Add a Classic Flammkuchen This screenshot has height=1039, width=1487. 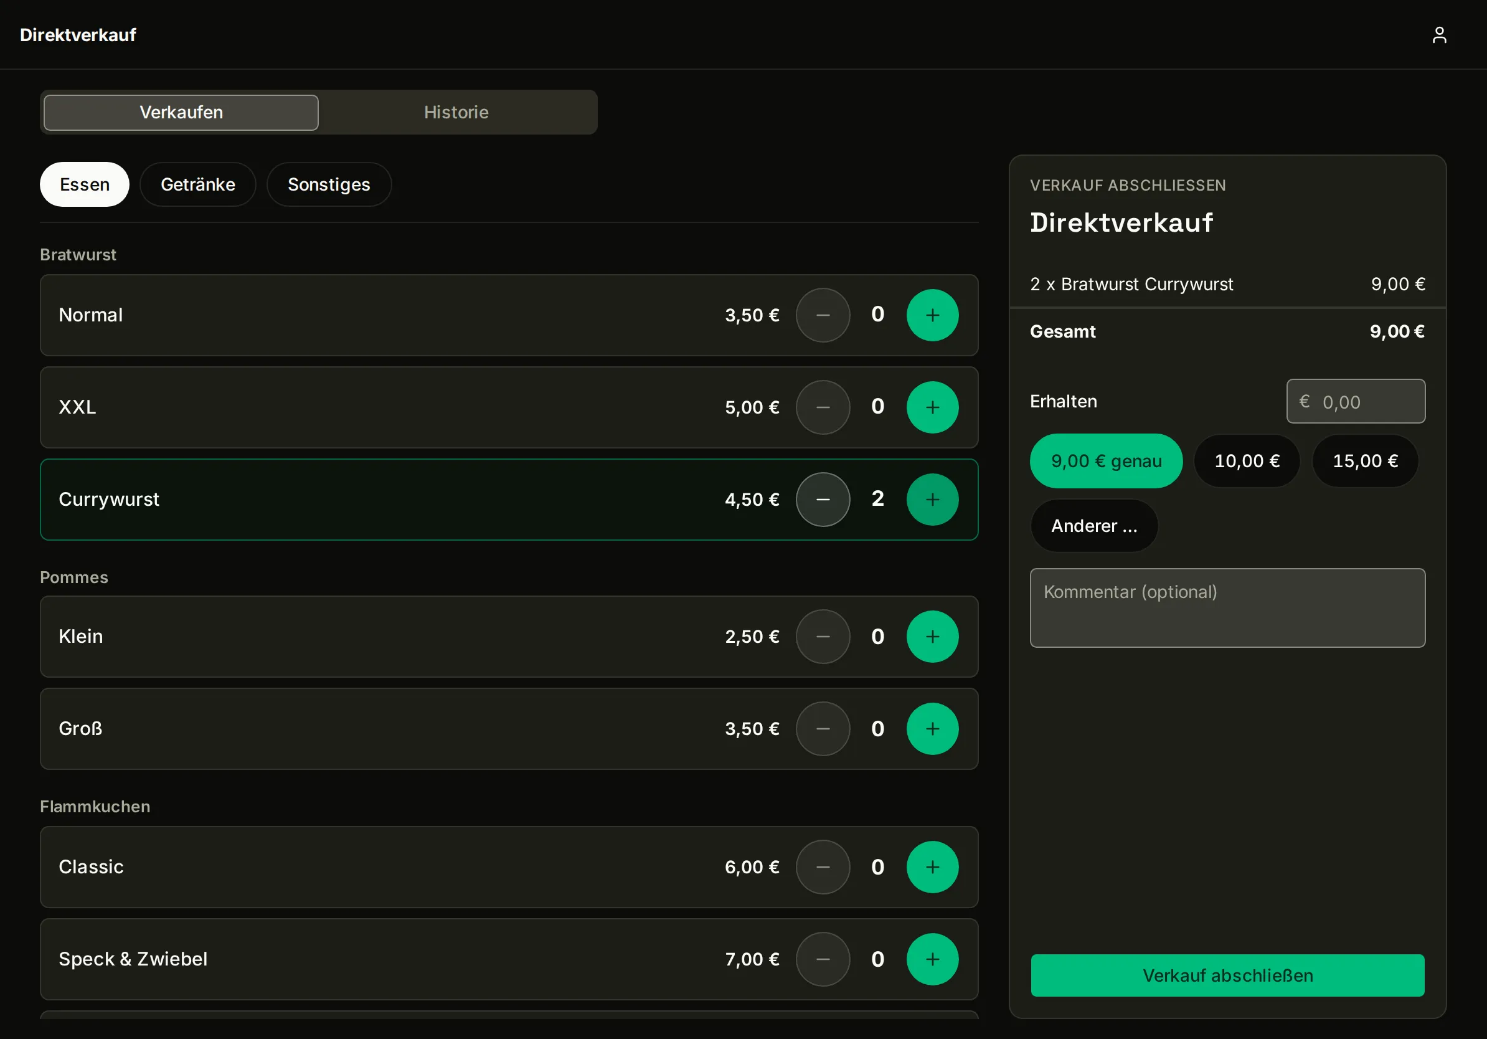pyautogui.click(x=932, y=866)
